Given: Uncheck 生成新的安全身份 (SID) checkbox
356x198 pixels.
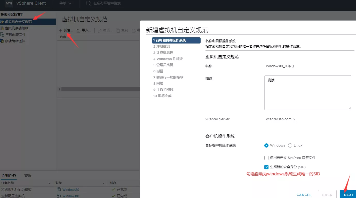Looking at the screenshot, I should click(x=266, y=167).
